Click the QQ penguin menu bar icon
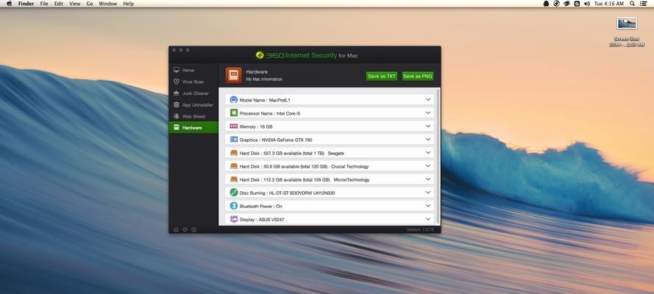Screen dimensions: 654x294 coord(547,4)
